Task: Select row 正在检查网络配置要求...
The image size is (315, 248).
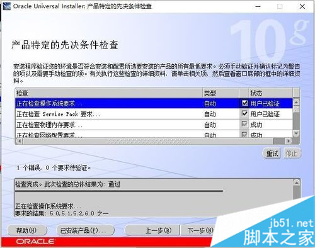Action: click(x=154, y=134)
